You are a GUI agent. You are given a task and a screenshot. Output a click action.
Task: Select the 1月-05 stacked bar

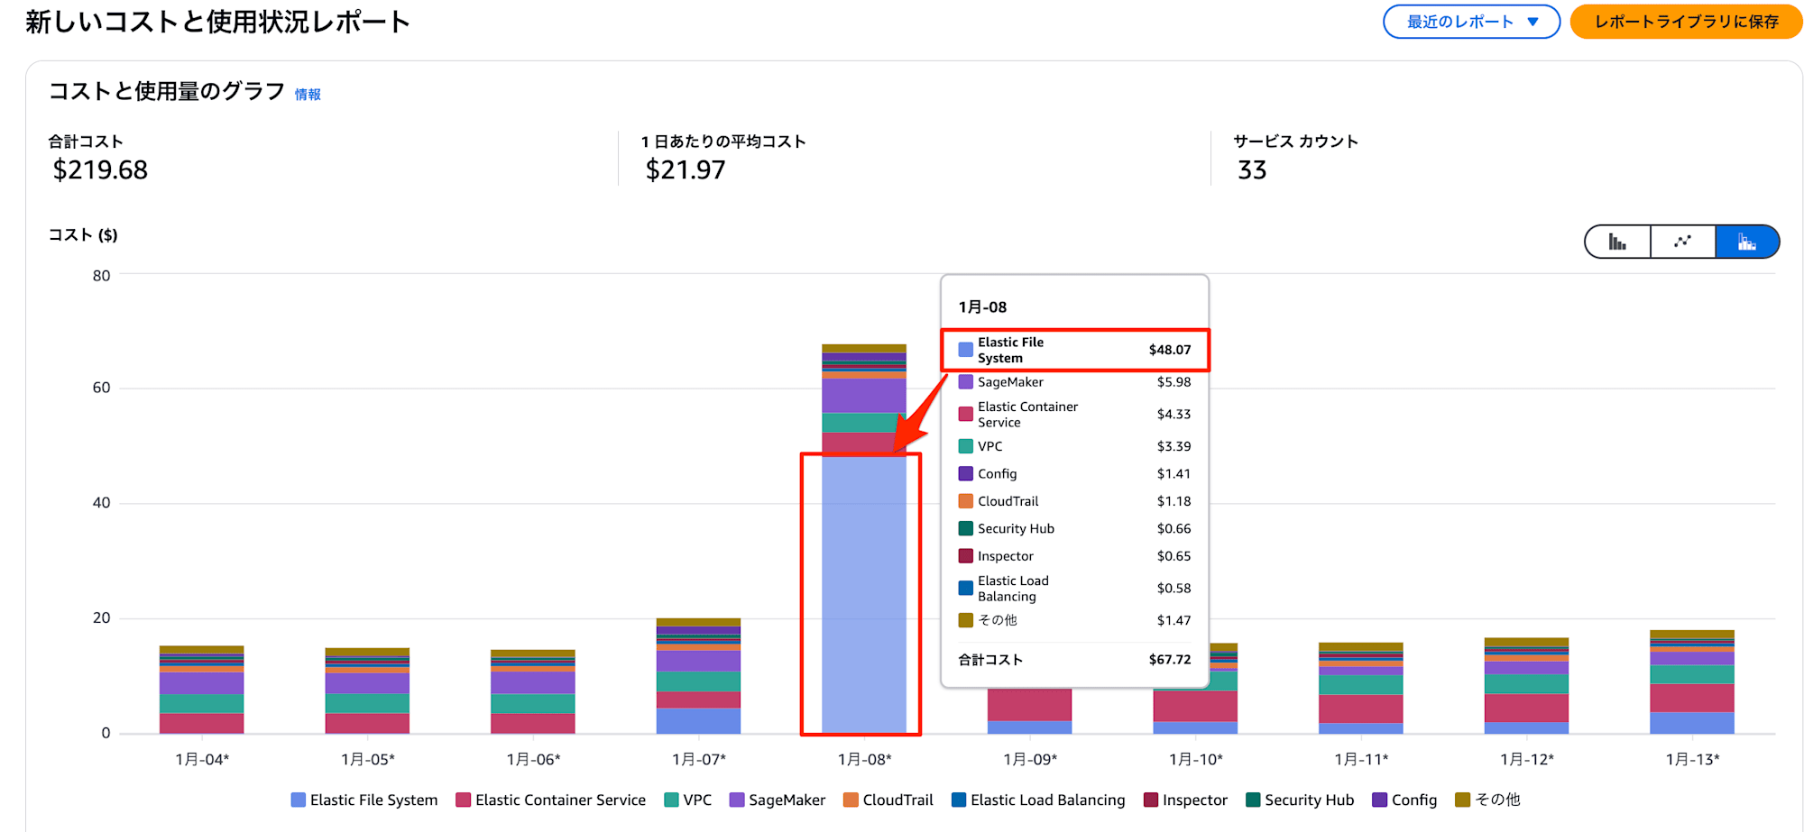367,690
